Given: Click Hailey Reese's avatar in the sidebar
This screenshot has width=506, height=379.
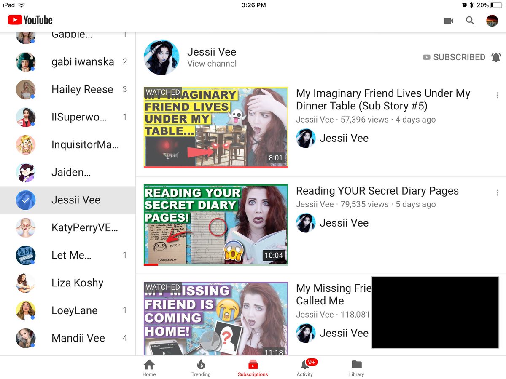Looking at the screenshot, I should (26, 89).
